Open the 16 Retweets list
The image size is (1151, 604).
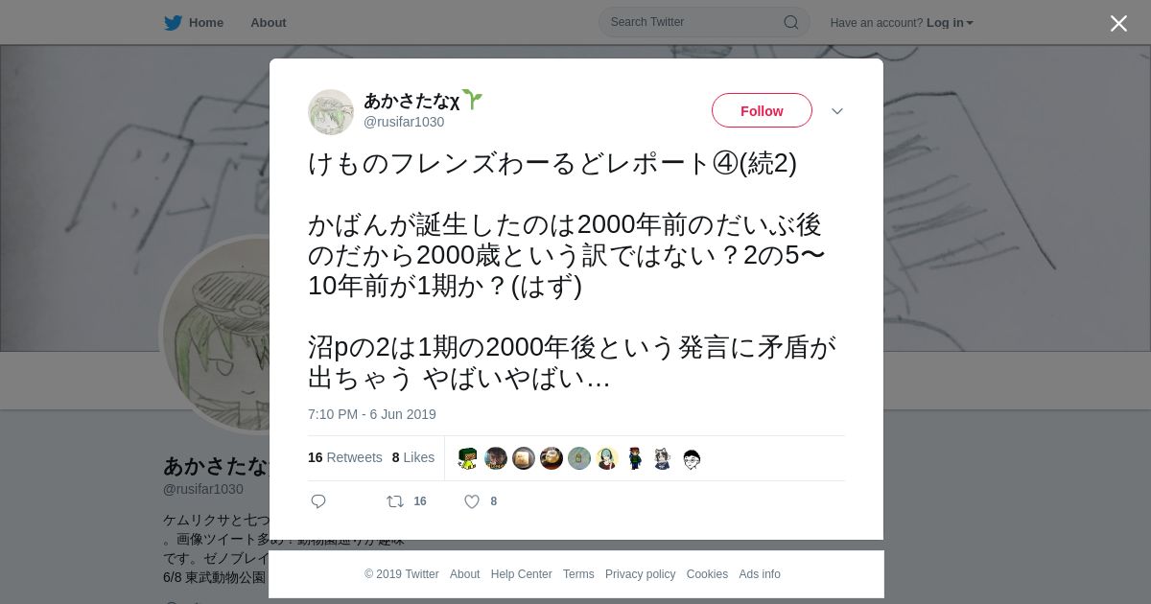pos(345,458)
